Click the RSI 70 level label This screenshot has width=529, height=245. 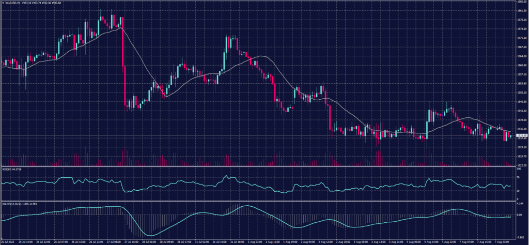pyautogui.click(x=519, y=176)
